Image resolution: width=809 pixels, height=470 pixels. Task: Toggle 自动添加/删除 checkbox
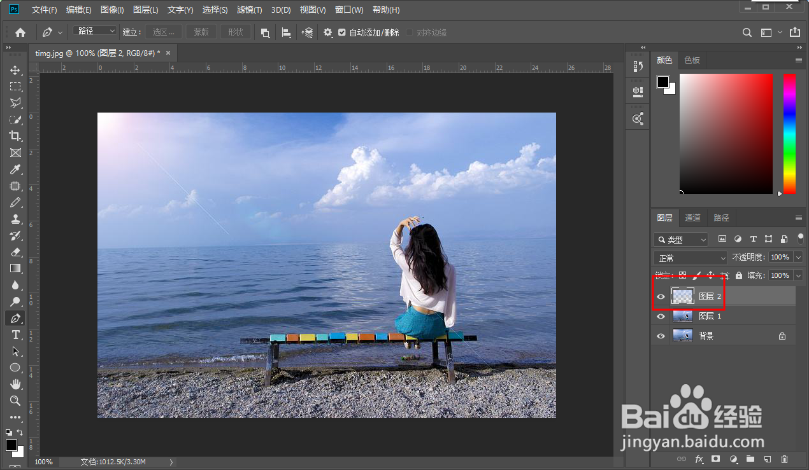tap(342, 32)
